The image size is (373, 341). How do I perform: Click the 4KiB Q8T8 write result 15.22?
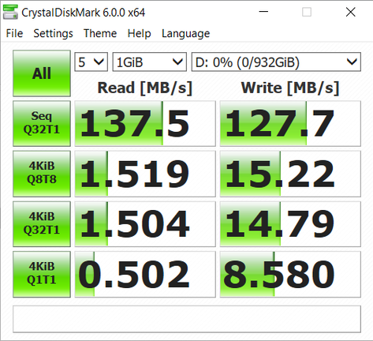pos(290,174)
